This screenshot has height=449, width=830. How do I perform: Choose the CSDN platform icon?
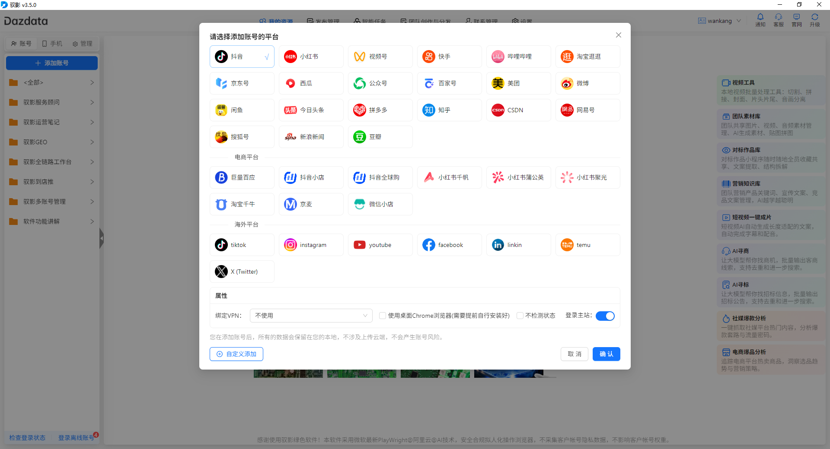click(498, 110)
